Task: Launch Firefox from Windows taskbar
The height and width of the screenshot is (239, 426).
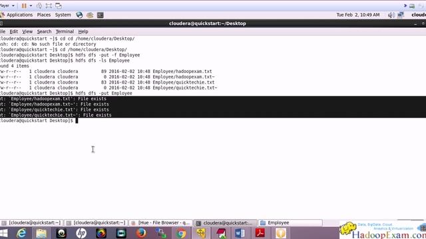Action: click(x=141, y=233)
